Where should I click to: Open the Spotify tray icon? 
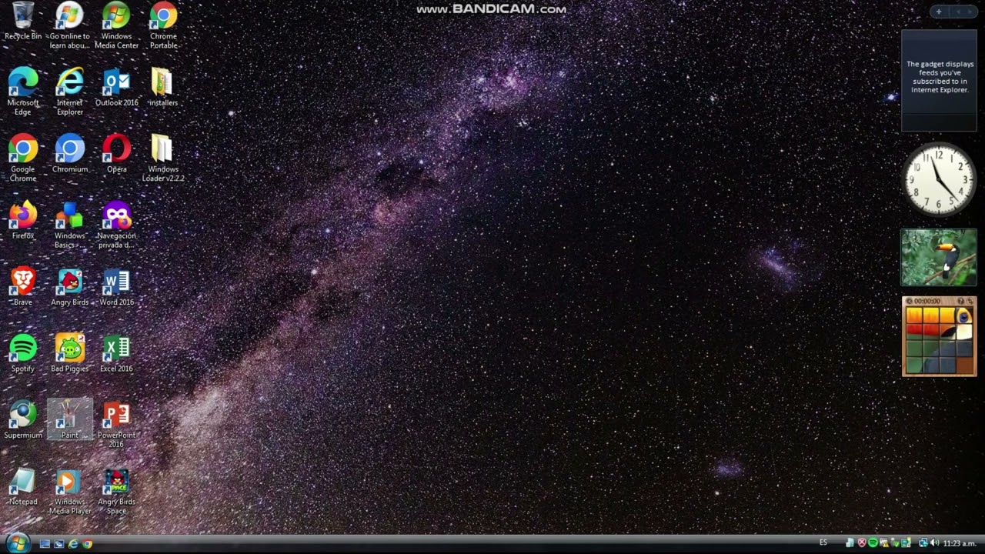[x=873, y=542]
